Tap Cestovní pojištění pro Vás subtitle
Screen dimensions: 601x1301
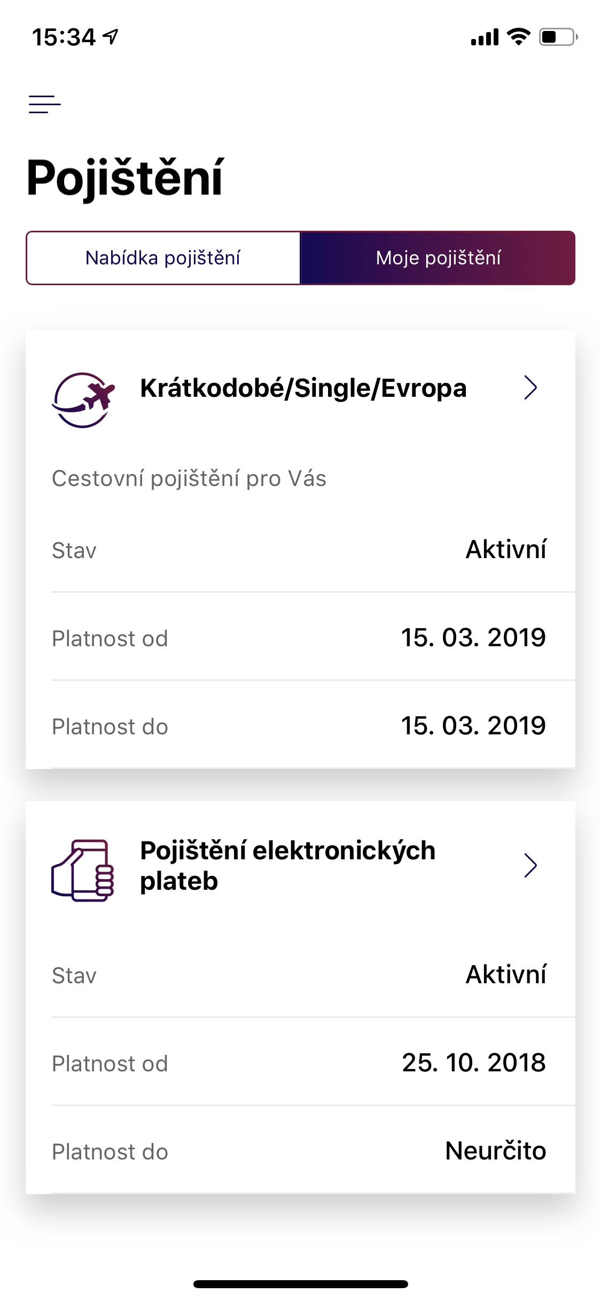189,479
